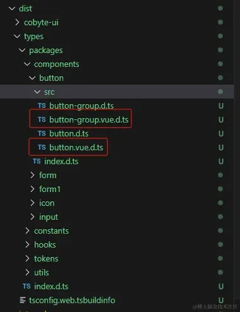Image resolution: width=240 pixels, height=312 pixels.
Task: Collapse the dist folder chevron
Action: 12,8
